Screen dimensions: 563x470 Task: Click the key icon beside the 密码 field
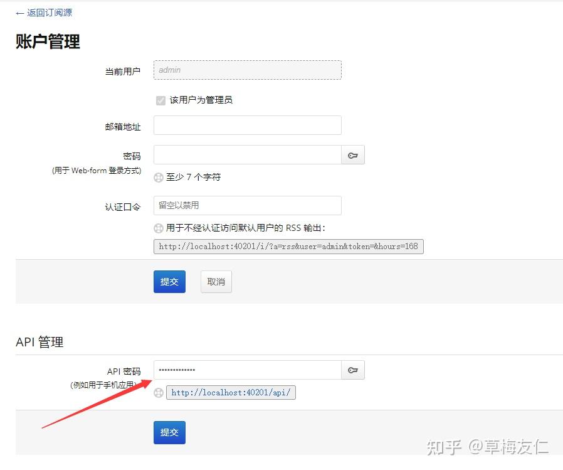pyautogui.click(x=352, y=155)
